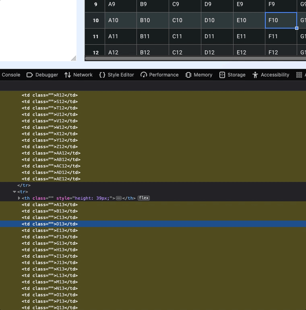The height and width of the screenshot is (310, 306).
Task: Select cell F10 in spreadsheet
Action: [281, 21]
